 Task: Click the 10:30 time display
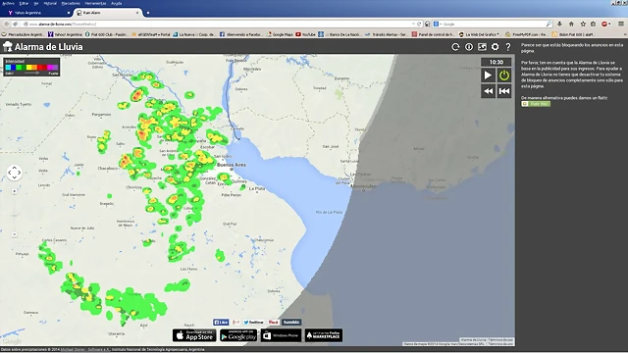[496, 62]
